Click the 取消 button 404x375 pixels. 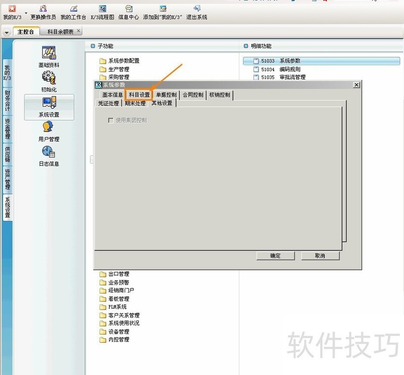(x=320, y=256)
